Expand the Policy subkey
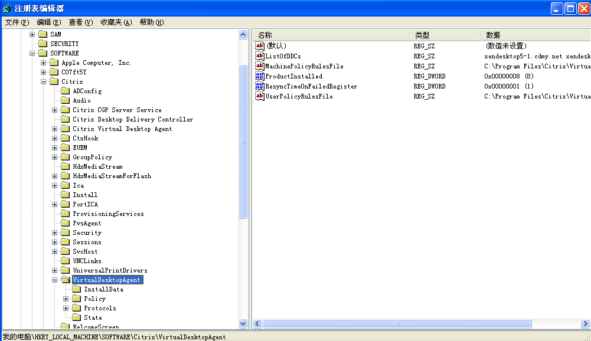This screenshot has height=341, width=591. click(66, 299)
